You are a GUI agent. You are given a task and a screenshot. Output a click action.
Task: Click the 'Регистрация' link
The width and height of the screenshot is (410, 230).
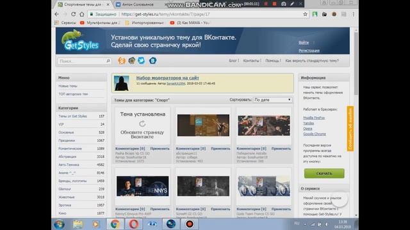(309, 50)
